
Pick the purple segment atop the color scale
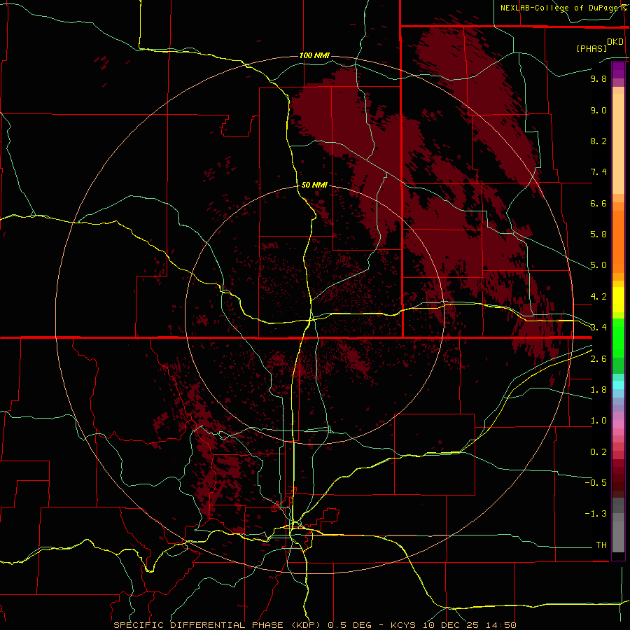pos(618,70)
